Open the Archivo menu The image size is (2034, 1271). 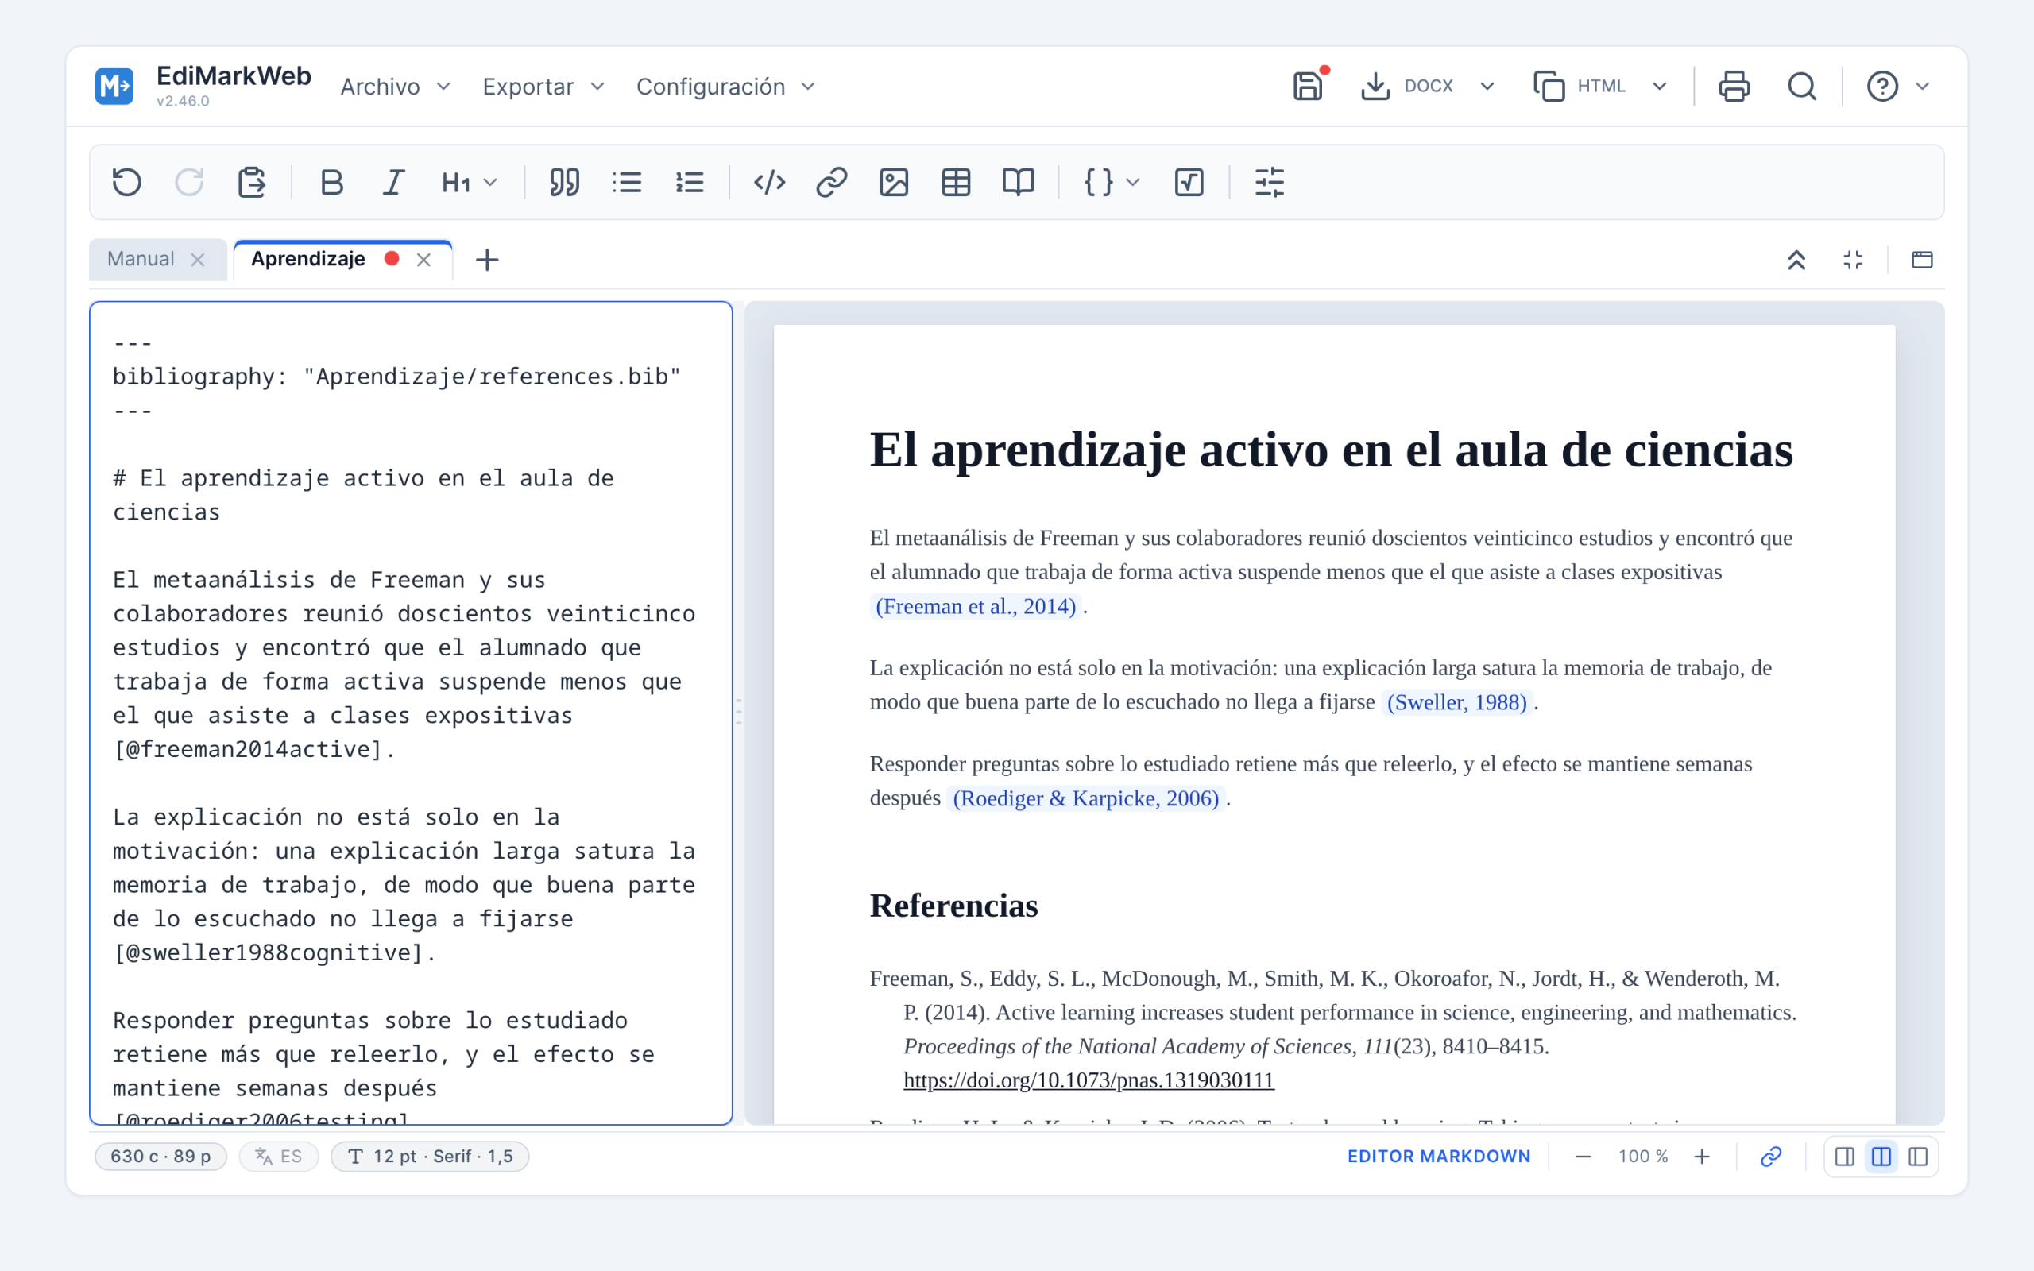click(x=396, y=87)
